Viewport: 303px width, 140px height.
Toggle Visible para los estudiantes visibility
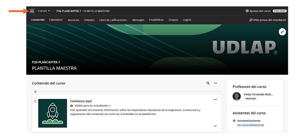coord(91,105)
